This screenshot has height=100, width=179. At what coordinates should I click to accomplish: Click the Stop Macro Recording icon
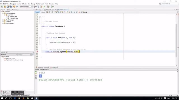pos(81,12)
